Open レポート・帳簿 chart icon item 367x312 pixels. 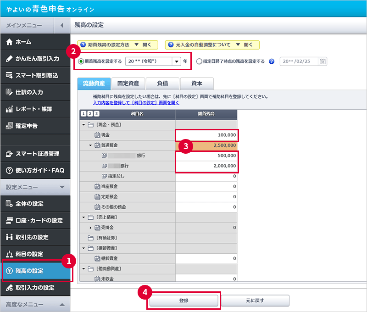(9, 109)
